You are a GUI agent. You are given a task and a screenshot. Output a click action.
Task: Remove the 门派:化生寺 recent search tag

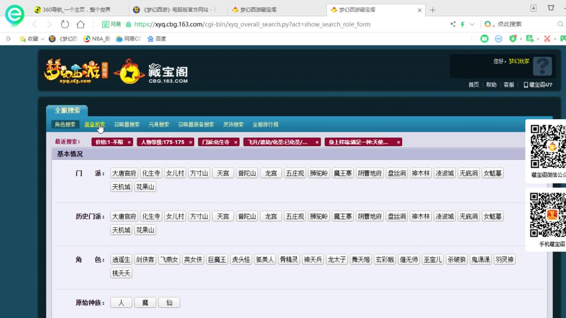tap(236, 142)
